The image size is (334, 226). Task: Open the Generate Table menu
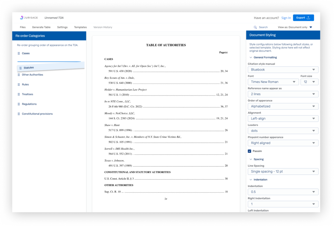point(41,27)
